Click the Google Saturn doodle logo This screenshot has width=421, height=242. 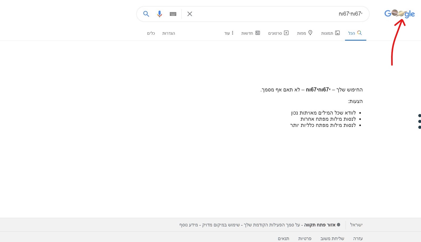[399, 13]
